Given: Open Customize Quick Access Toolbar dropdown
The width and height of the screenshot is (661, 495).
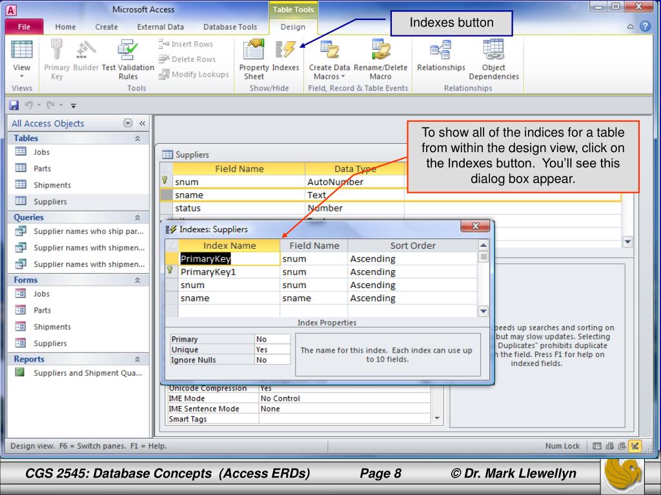Looking at the screenshot, I should pyautogui.click(x=74, y=105).
